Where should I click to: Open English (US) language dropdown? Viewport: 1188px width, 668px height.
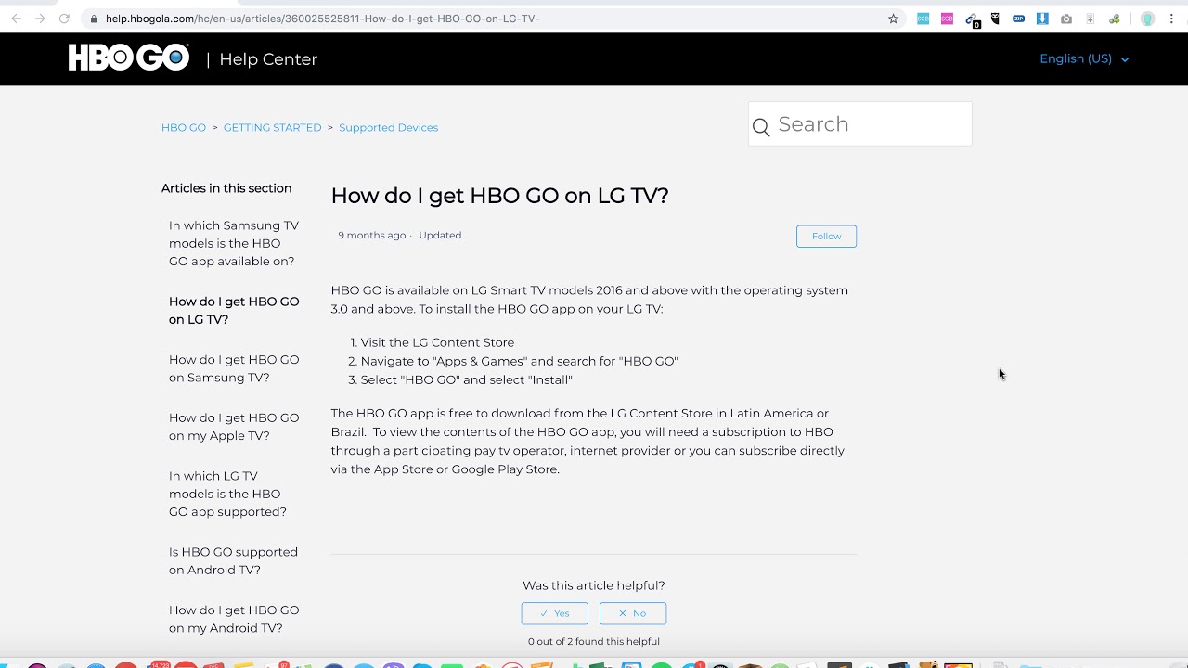pos(1084,58)
